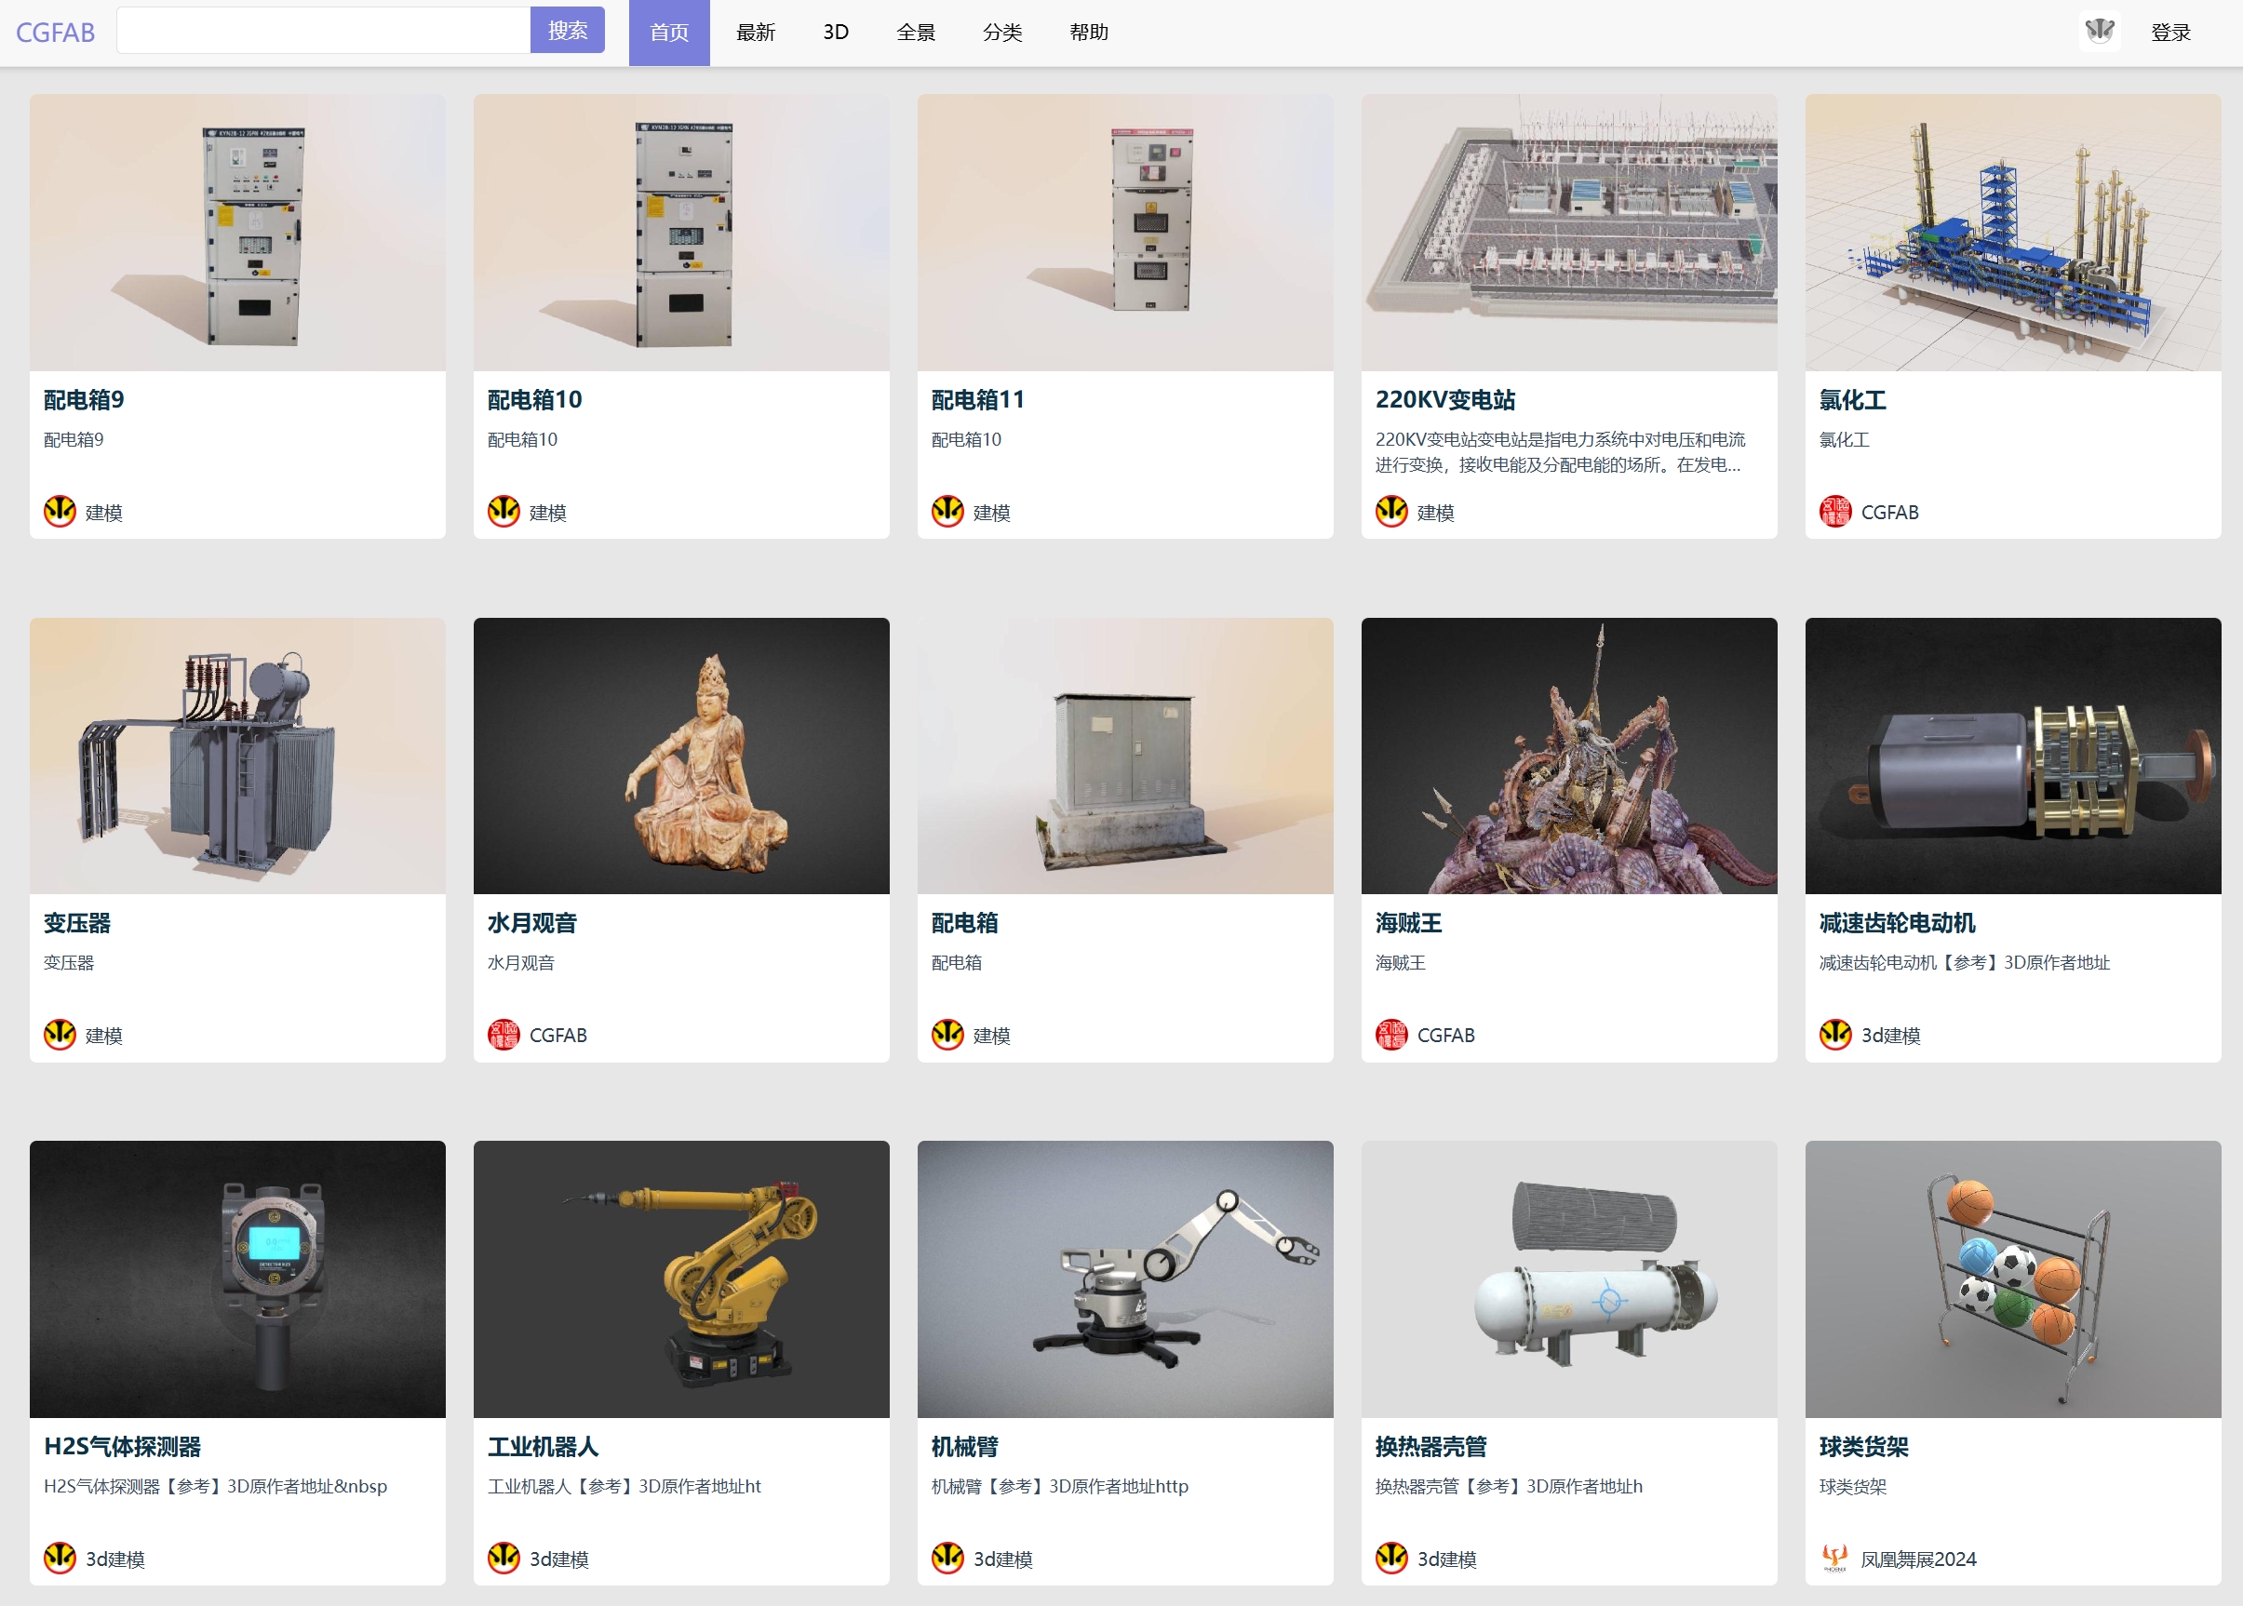This screenshot has width=2243, height=1606.
Task: Click the 220KV变电站 description paragraph
Action: 1561,452
